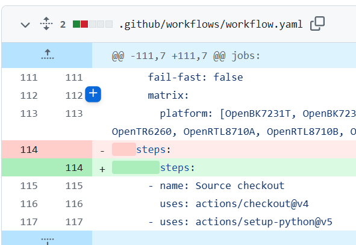Click line number 117 in the right column

(74, 222)
